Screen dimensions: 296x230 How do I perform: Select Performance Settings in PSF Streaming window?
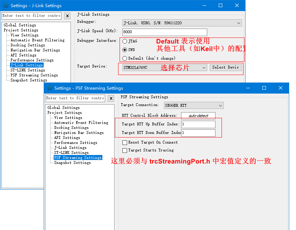pos(76,142)
